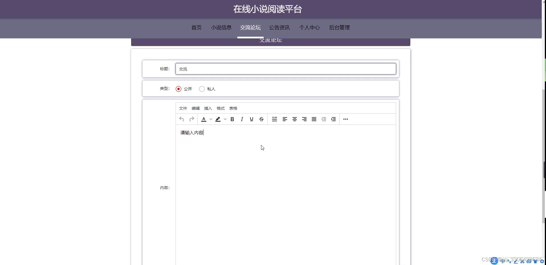Image resolution: width=546 pixels, height=265 pixels.
Task: Toggle italic formatting
Action: 242,119
